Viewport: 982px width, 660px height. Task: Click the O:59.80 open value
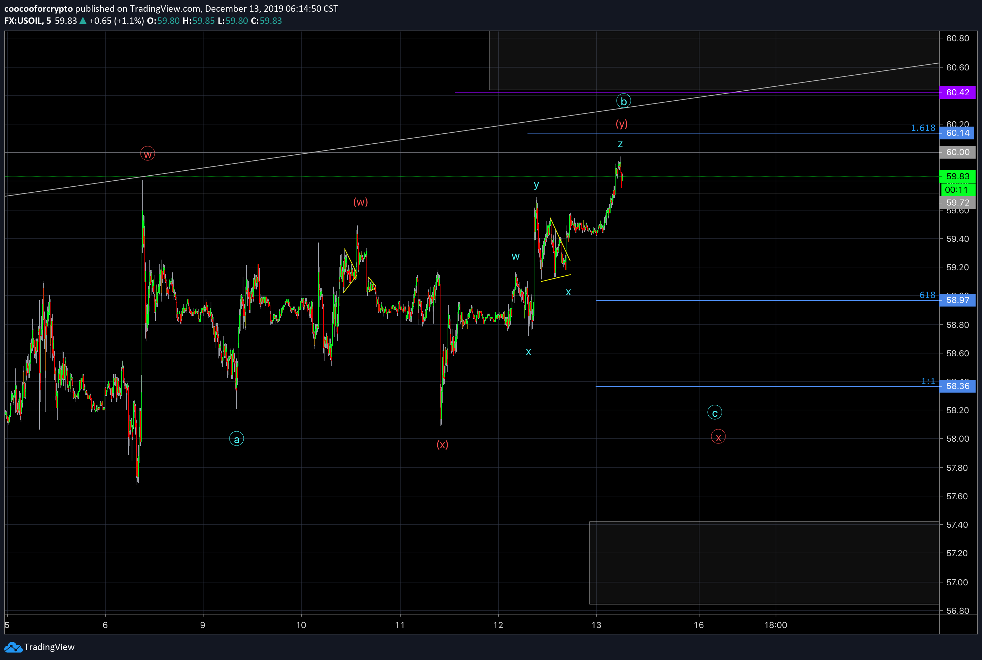(x=163, y=21)
